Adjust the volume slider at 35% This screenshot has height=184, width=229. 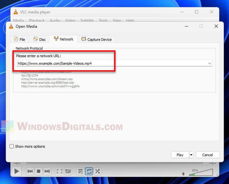point(201,172)
